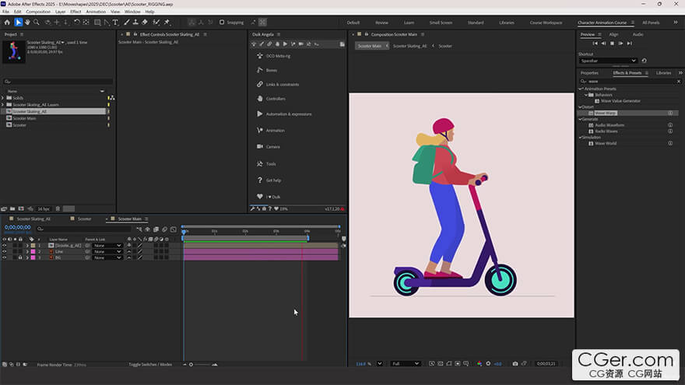Open the Animation menu
Image resolution: width=685 pixels, height=385 pixels.
pos(95,12)
